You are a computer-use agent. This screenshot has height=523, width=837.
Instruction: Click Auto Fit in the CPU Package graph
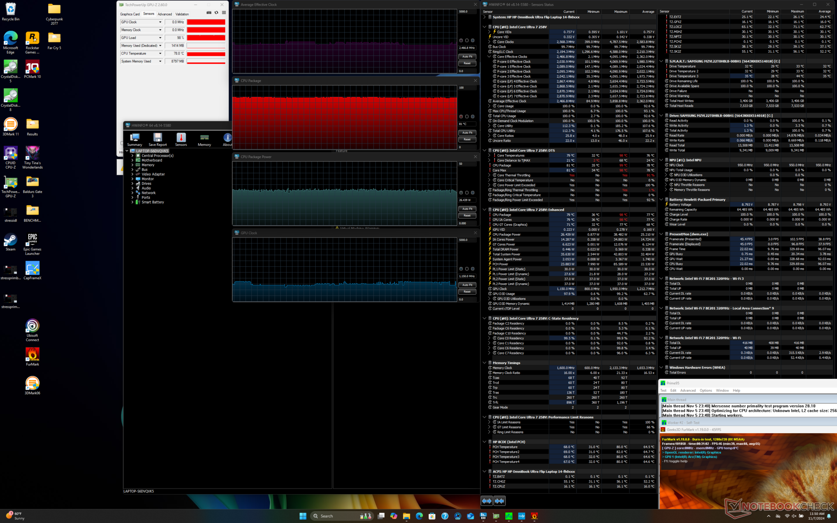[x=467, y=132]
